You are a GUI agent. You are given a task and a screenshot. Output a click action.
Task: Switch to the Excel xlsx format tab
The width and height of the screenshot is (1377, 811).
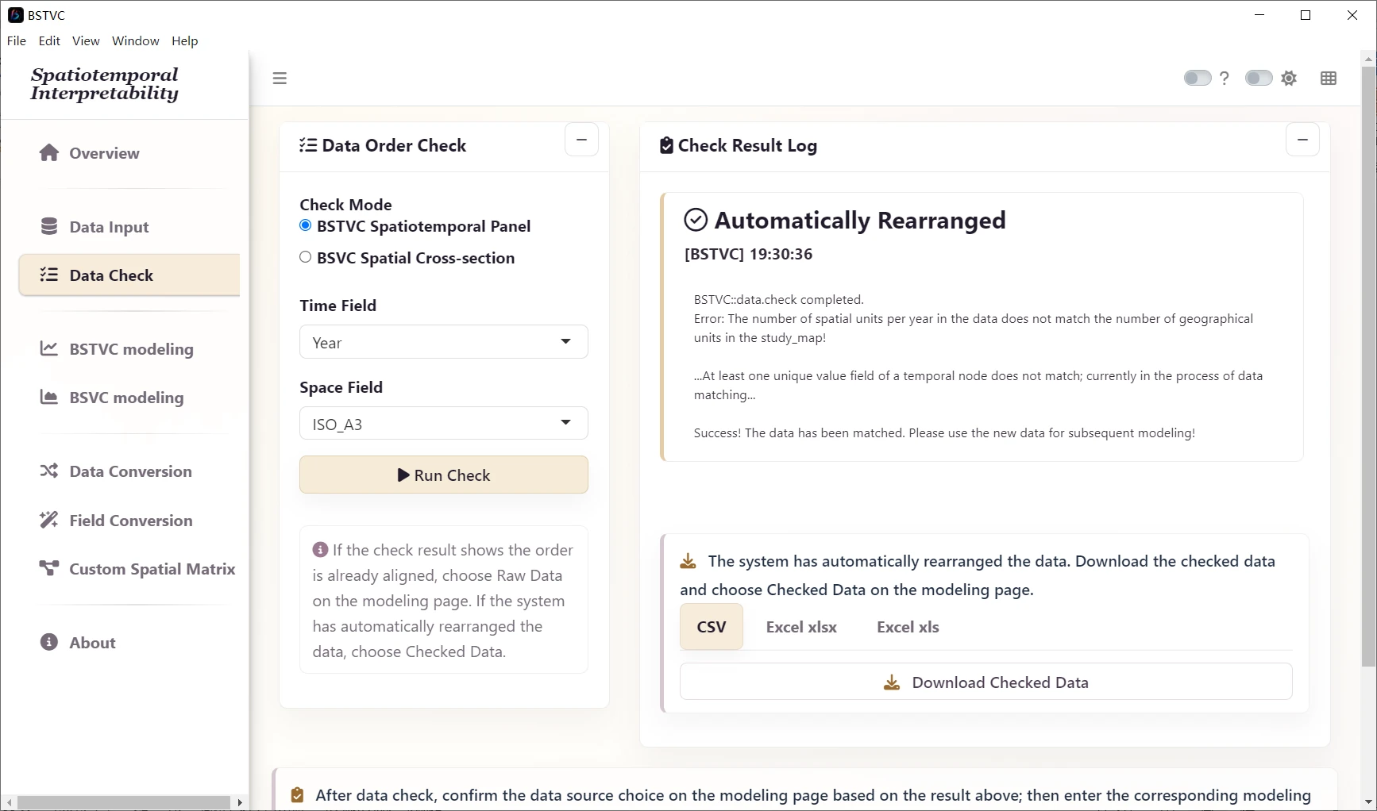click(801, 627)
